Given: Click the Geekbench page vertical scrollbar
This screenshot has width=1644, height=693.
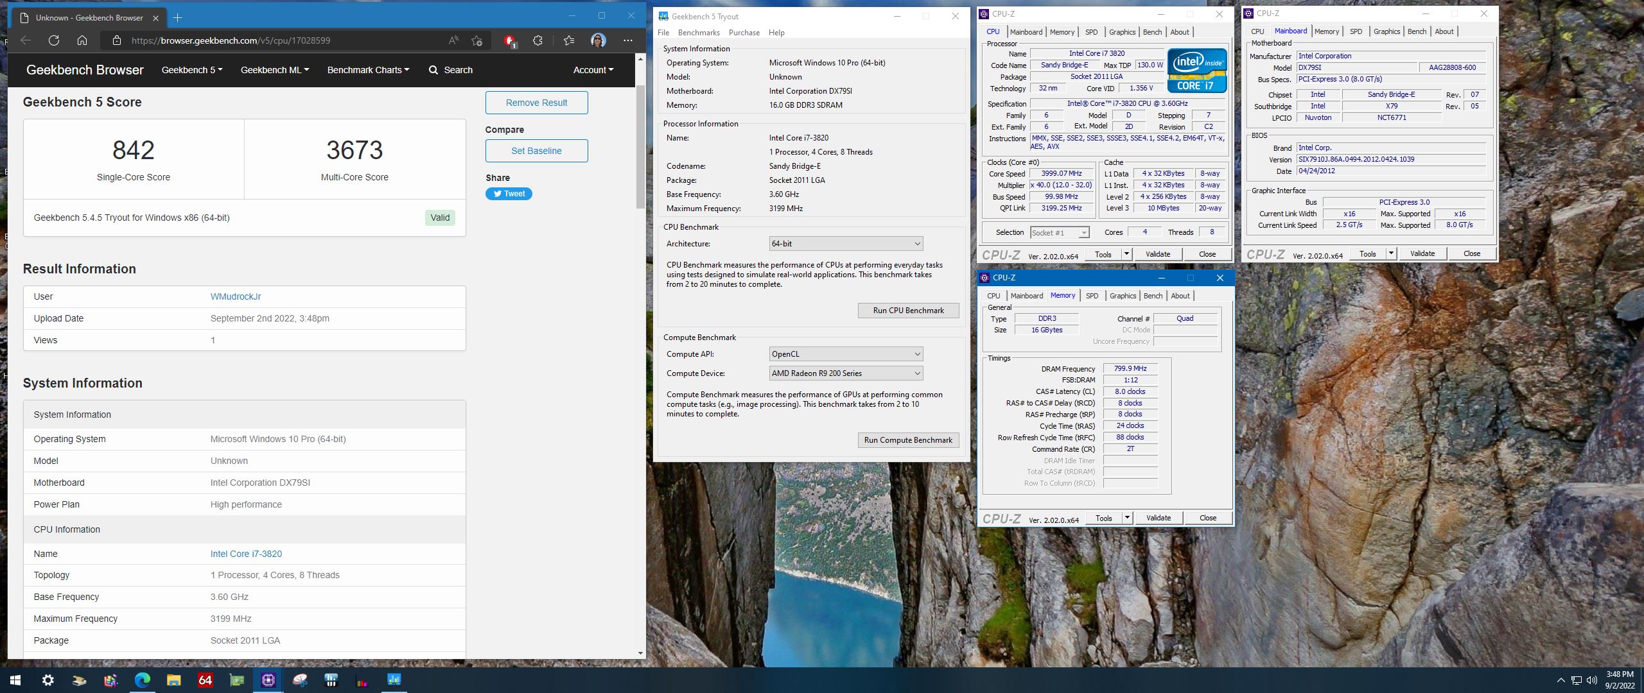Looking at the screenshot, I should tap(640, 146).
